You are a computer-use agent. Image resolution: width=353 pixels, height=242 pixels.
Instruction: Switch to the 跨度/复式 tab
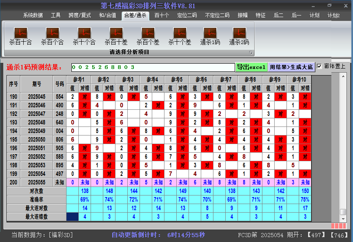point(80,16)
